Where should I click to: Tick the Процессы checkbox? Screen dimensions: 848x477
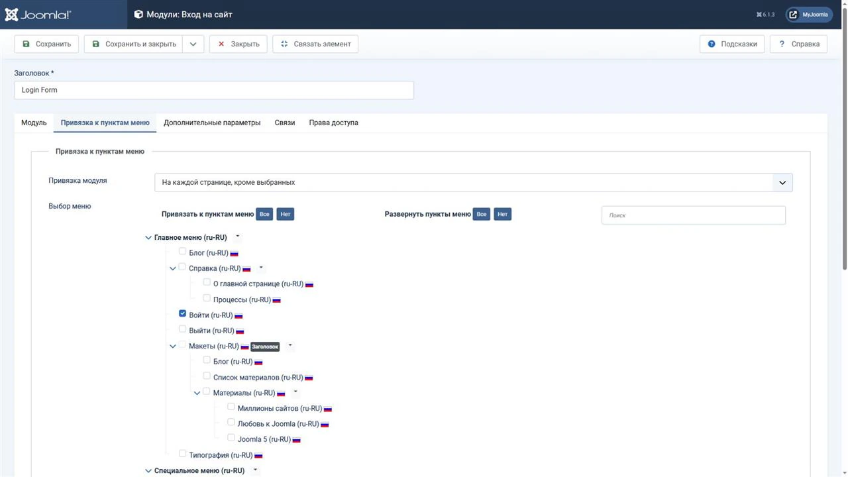point(207,298)
